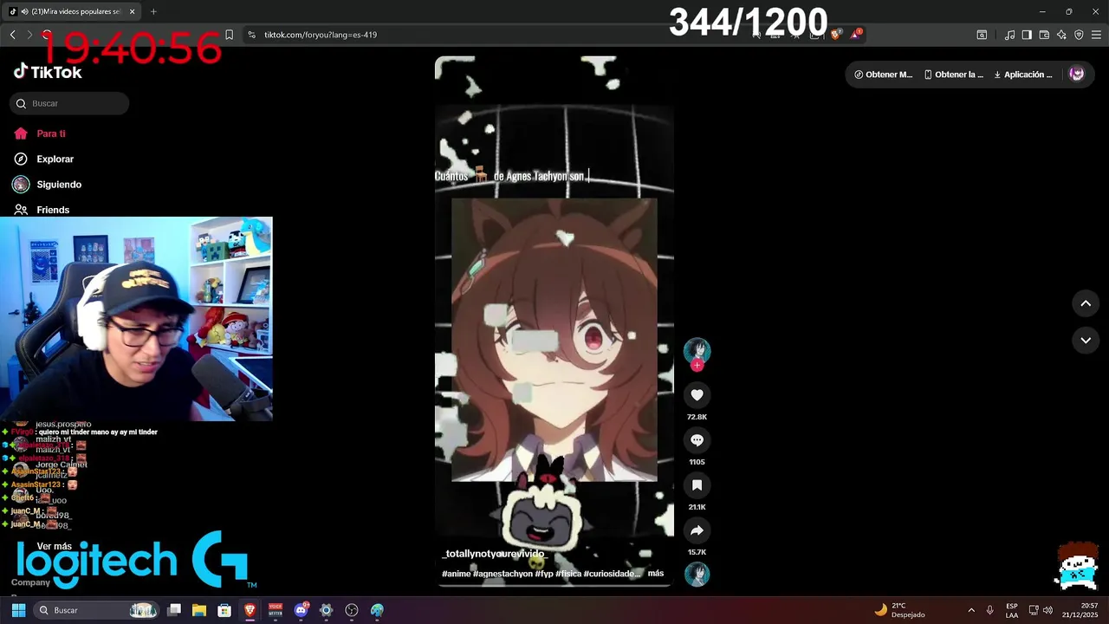
Task: Click the system tray microphone icon
Action: [990, 610]
